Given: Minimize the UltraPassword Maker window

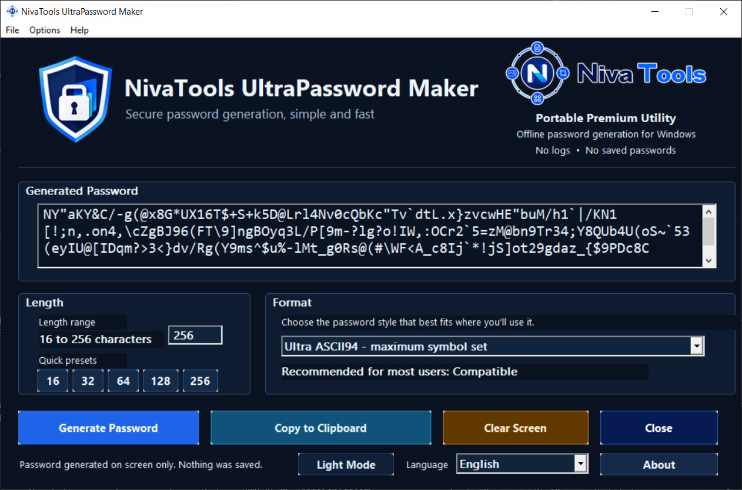Looking at the screenshot, I should tap(655, 12).
